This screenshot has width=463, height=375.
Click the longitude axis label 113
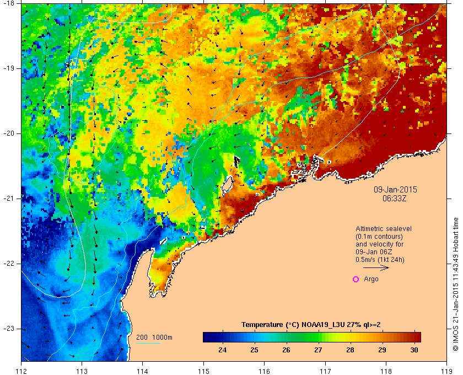(x=82, y=371)
